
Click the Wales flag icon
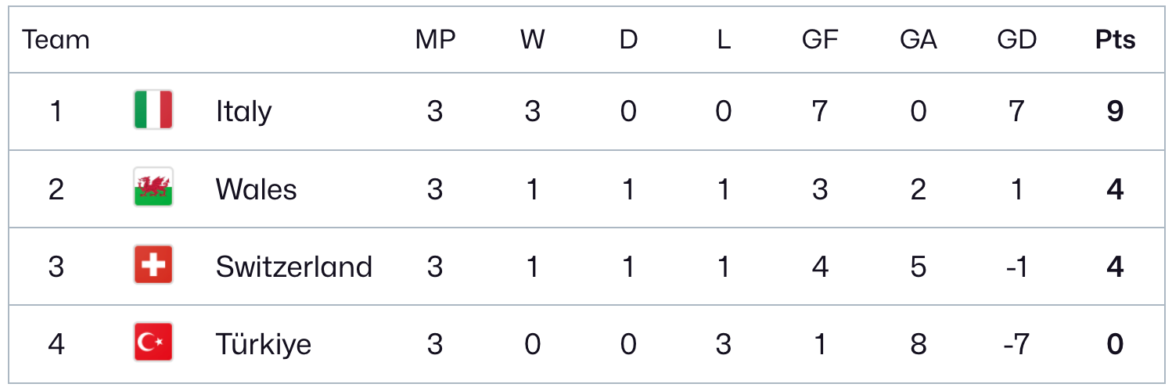153,188
